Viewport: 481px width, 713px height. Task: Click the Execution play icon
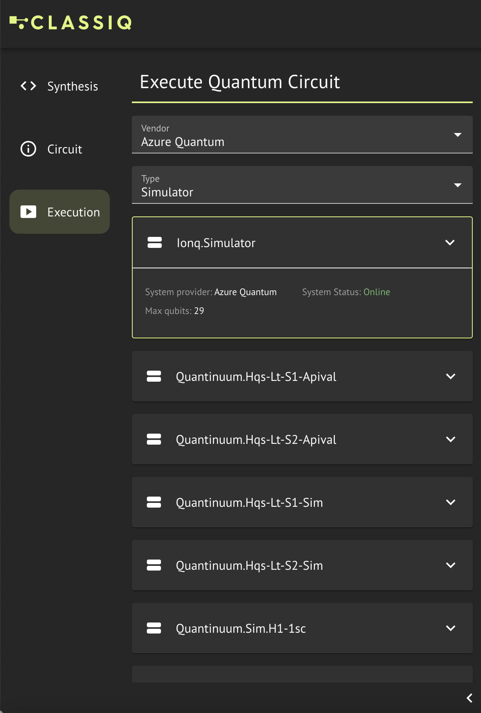coord(28,212)
